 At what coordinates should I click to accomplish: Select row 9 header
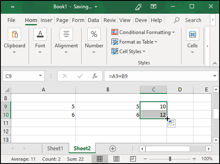pyautogui.click(x=6, y=106)
